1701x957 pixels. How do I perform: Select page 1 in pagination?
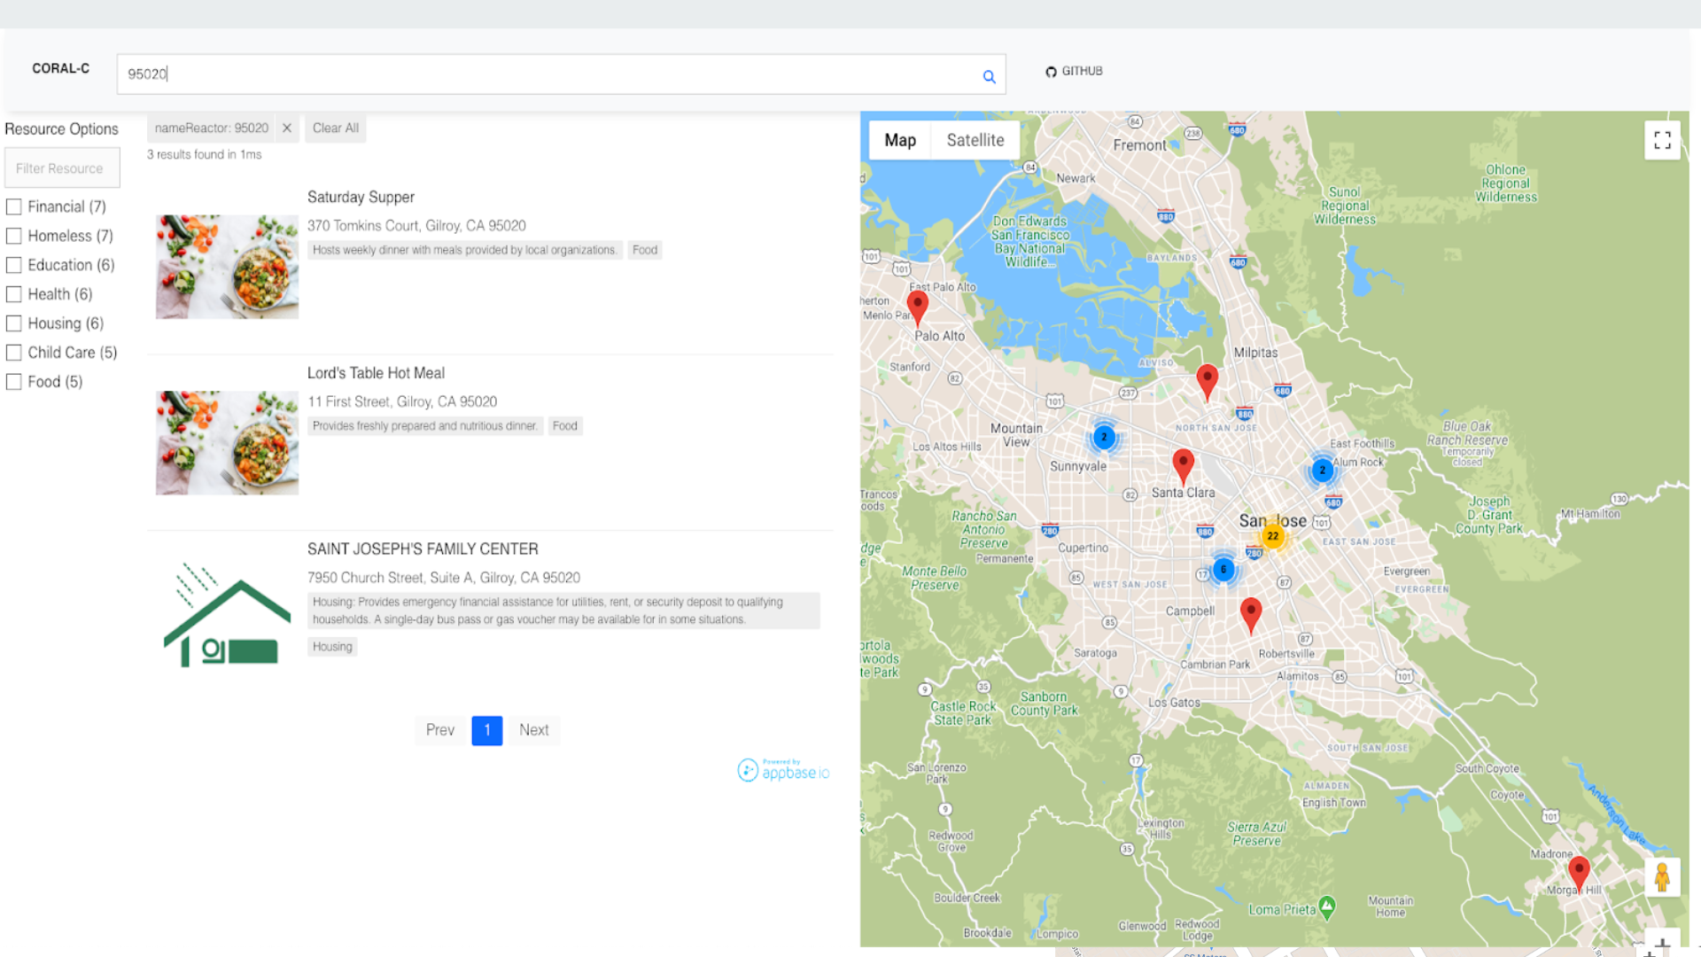click(487, 730)
